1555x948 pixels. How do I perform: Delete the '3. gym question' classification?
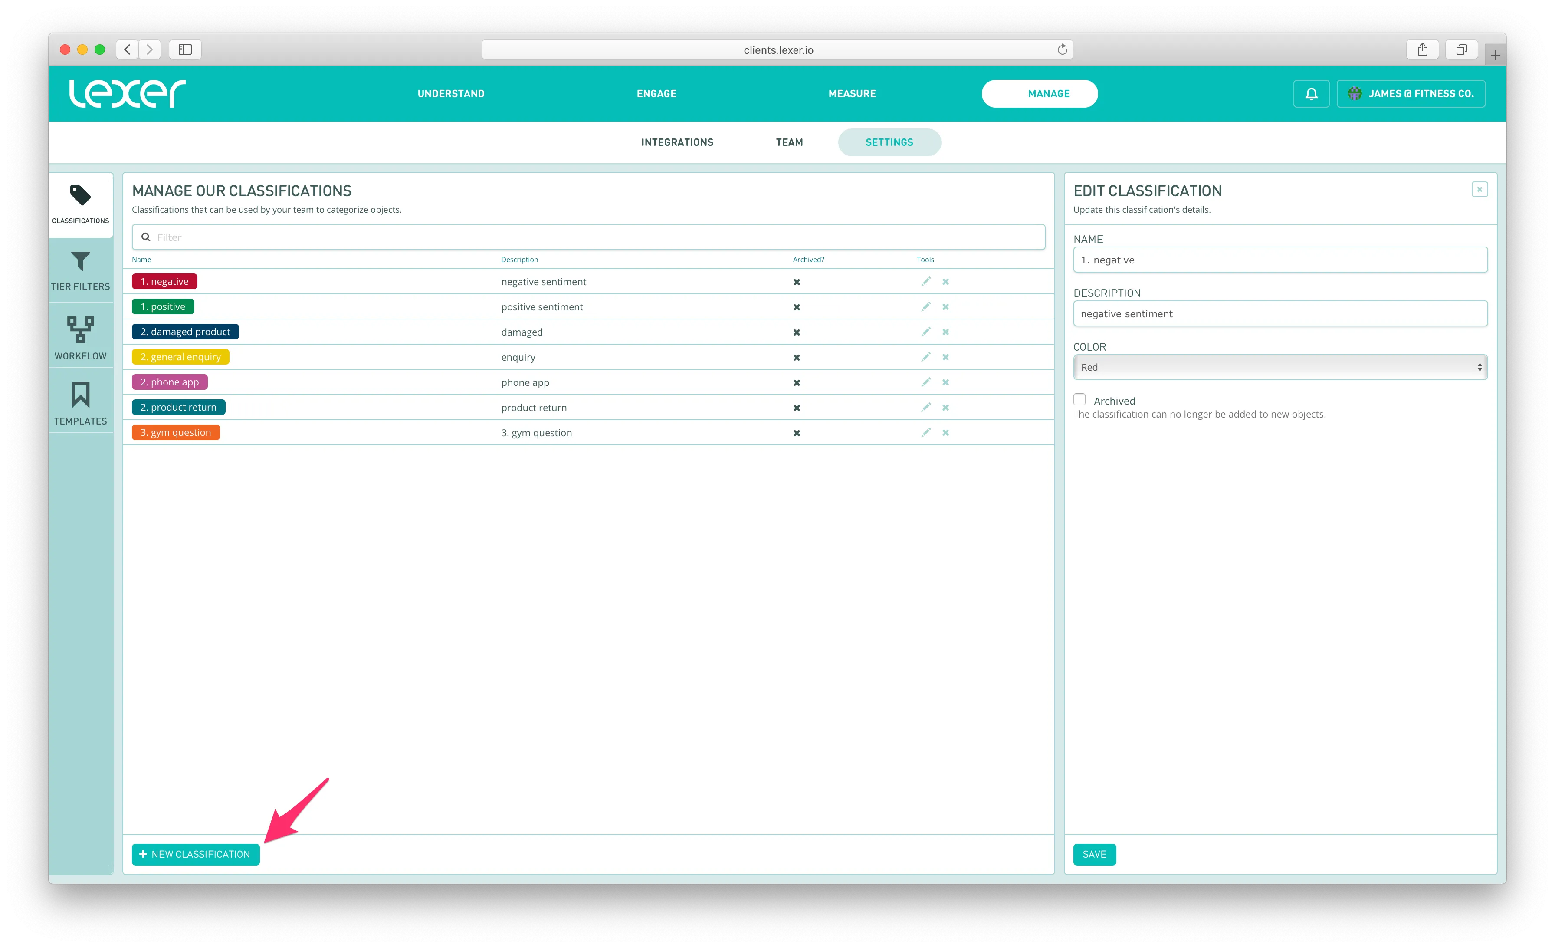coord(945,432)
